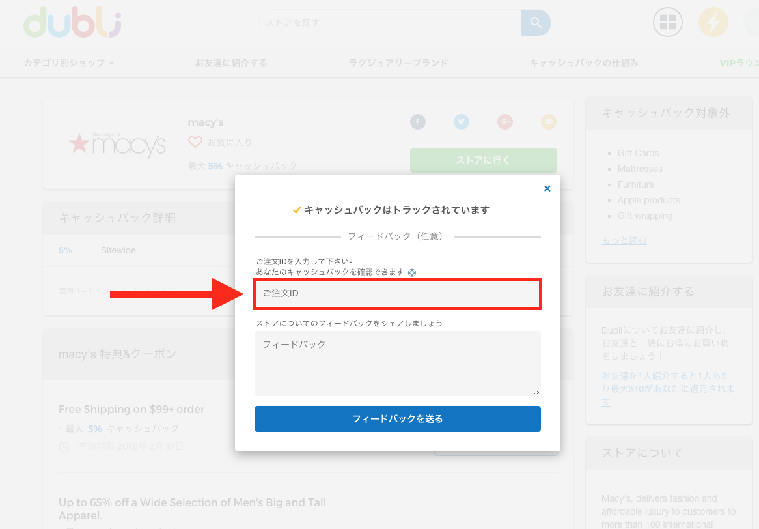The height and width of the screenshot is (529, 759).
Task: Open ラグジュアリーブランド nav item
Action: [398, 63]
